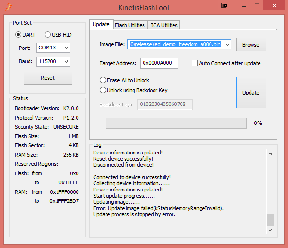
Task: Click 'Start update progress......' log line
Action: pyautogui.click(x=124, y=196)
